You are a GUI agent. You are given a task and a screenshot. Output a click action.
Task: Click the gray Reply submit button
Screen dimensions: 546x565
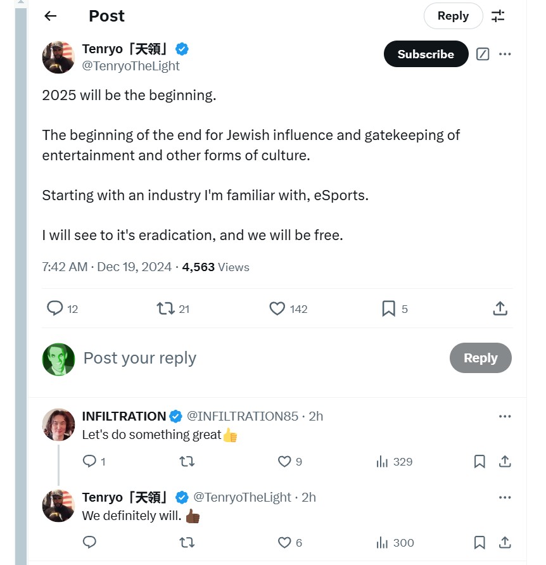tap(480, 358)
